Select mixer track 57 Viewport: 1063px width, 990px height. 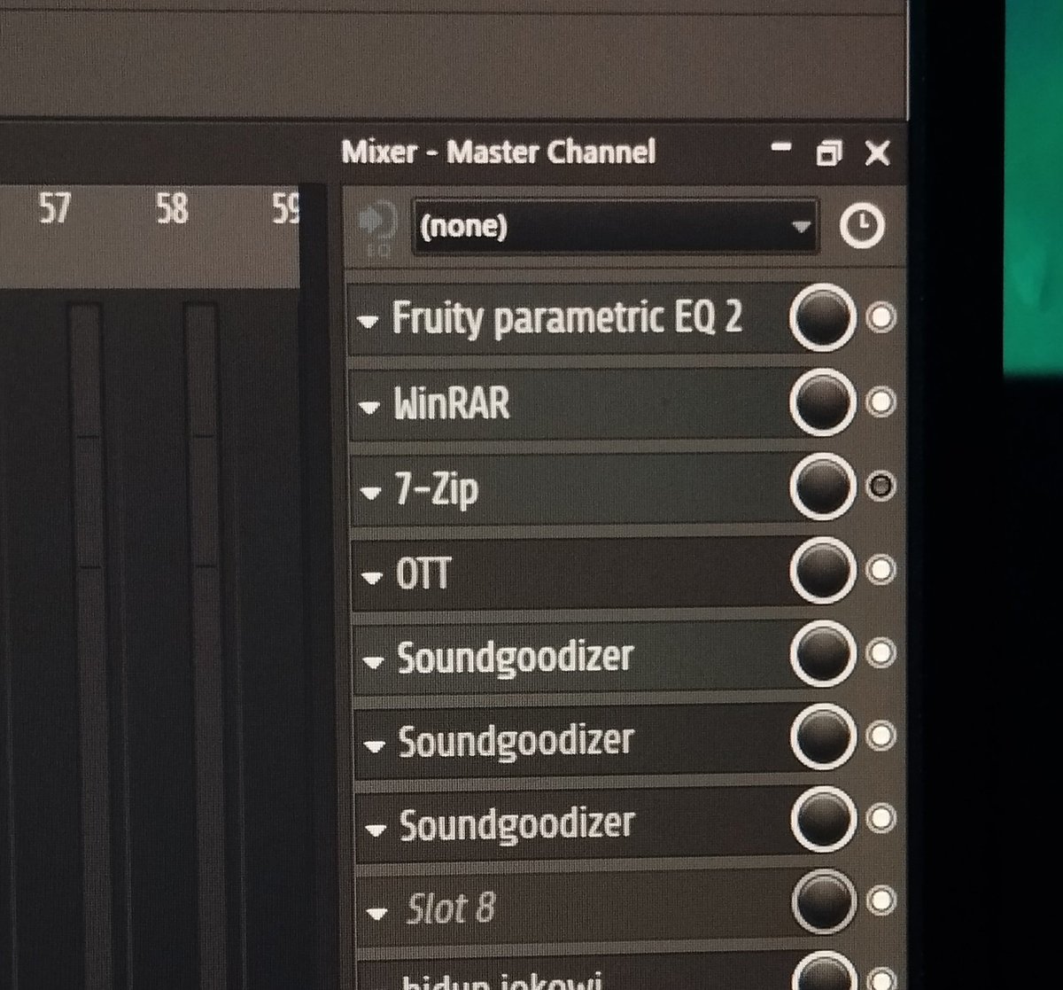click(x=54, y=209)
